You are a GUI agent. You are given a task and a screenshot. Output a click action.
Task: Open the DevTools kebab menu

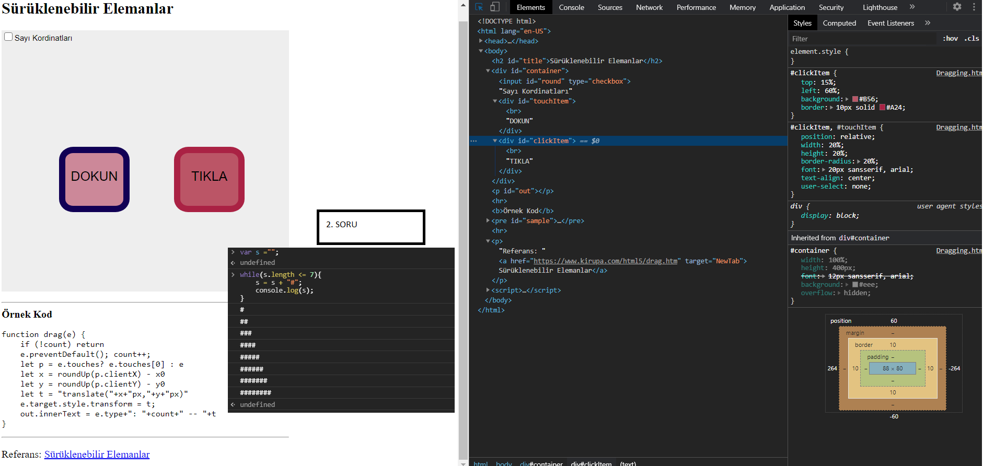pos(974,7)
